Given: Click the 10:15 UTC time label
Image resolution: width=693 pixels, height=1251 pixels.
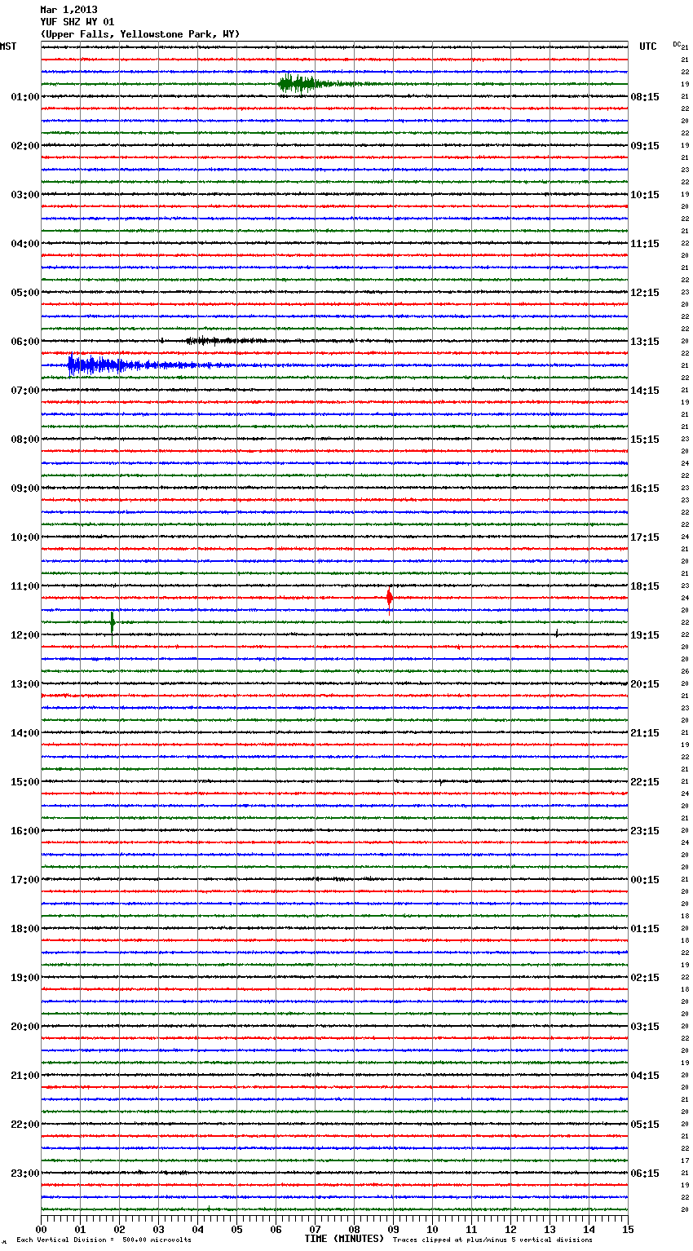Looking at the screenshot, I should (645, 195).
